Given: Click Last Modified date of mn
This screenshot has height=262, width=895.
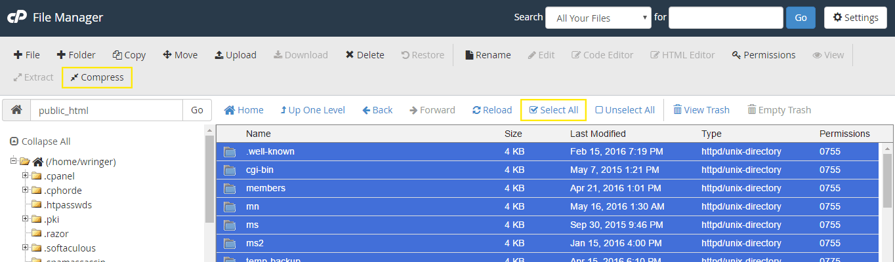Looking at the screenshot, I should pos(617,206).
